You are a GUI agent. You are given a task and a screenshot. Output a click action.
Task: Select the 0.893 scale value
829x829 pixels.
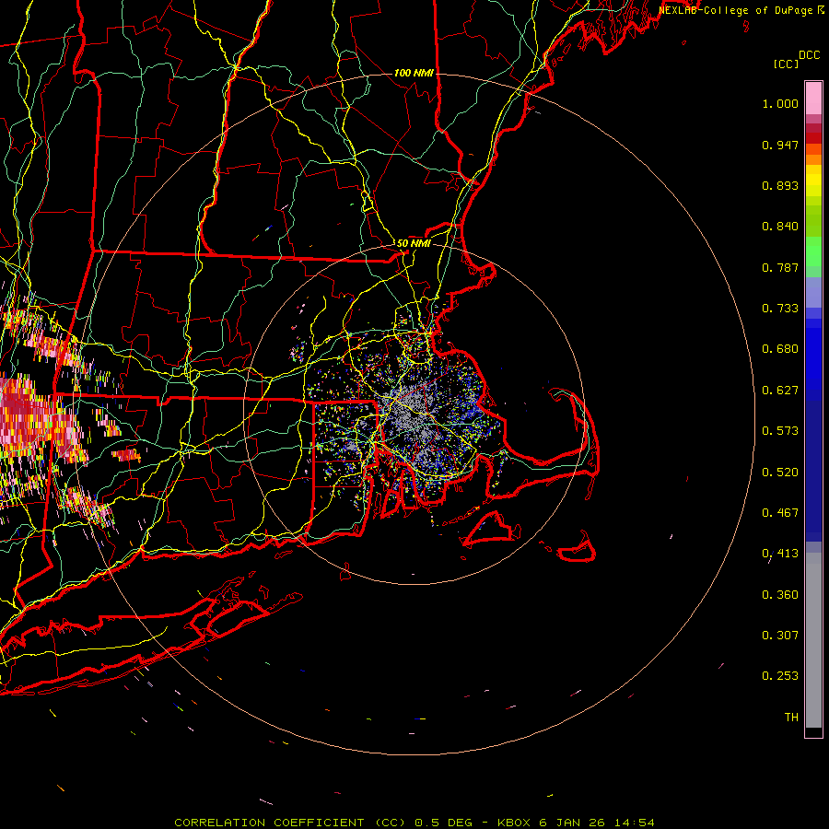[780, 185]
